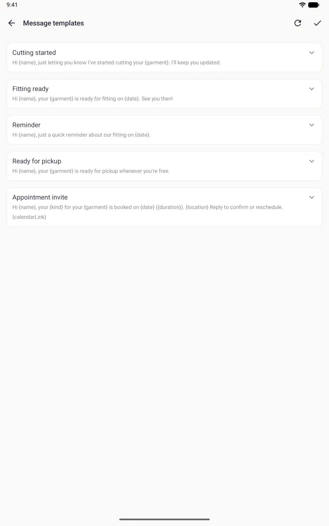Tap the battery status icon
Screen dimensions: 329x526
pyautogui.click(x=313, y=5)
